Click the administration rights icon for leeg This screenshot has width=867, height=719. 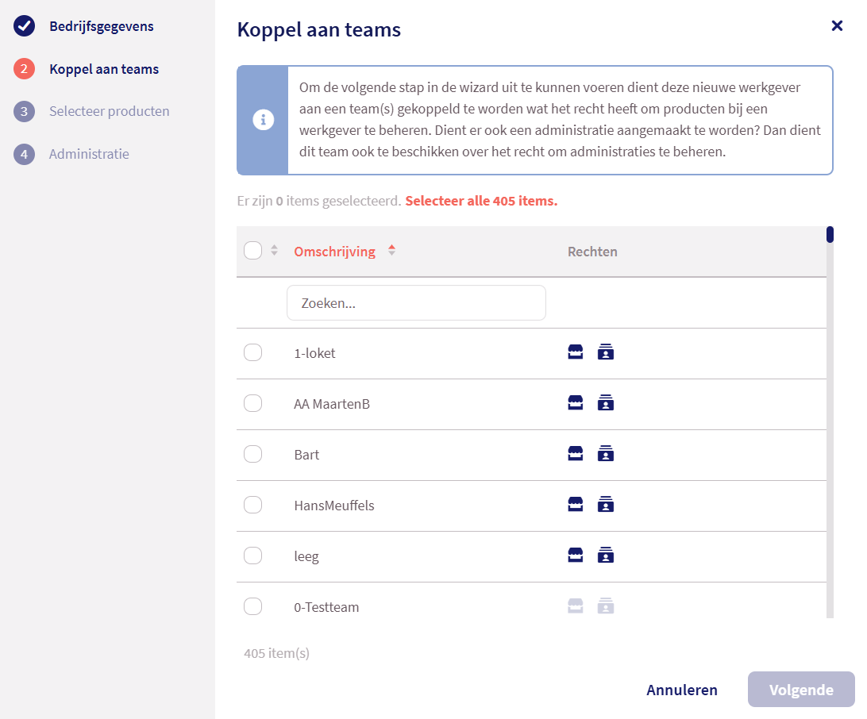point(606,556)
